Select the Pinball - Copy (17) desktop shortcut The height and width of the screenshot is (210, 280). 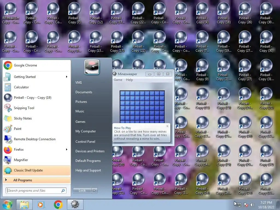click(x=117, y=42)
